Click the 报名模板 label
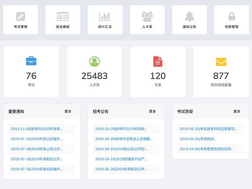Viewport: 252px width, 189px height. point(63,27)
